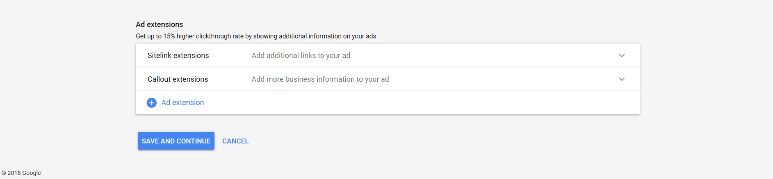
Task: Open the Callout extensions row label
Action: click(x=178, y=79)
